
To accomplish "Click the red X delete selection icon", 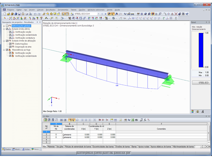I will (176, 14).
